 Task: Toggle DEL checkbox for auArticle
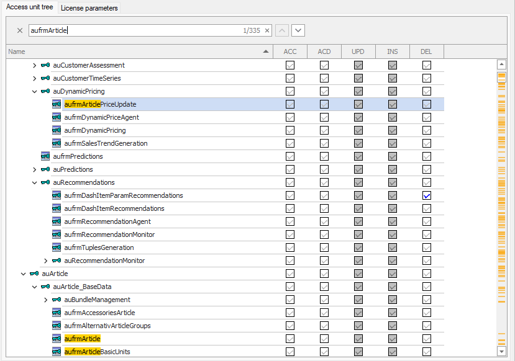(427, 274)
